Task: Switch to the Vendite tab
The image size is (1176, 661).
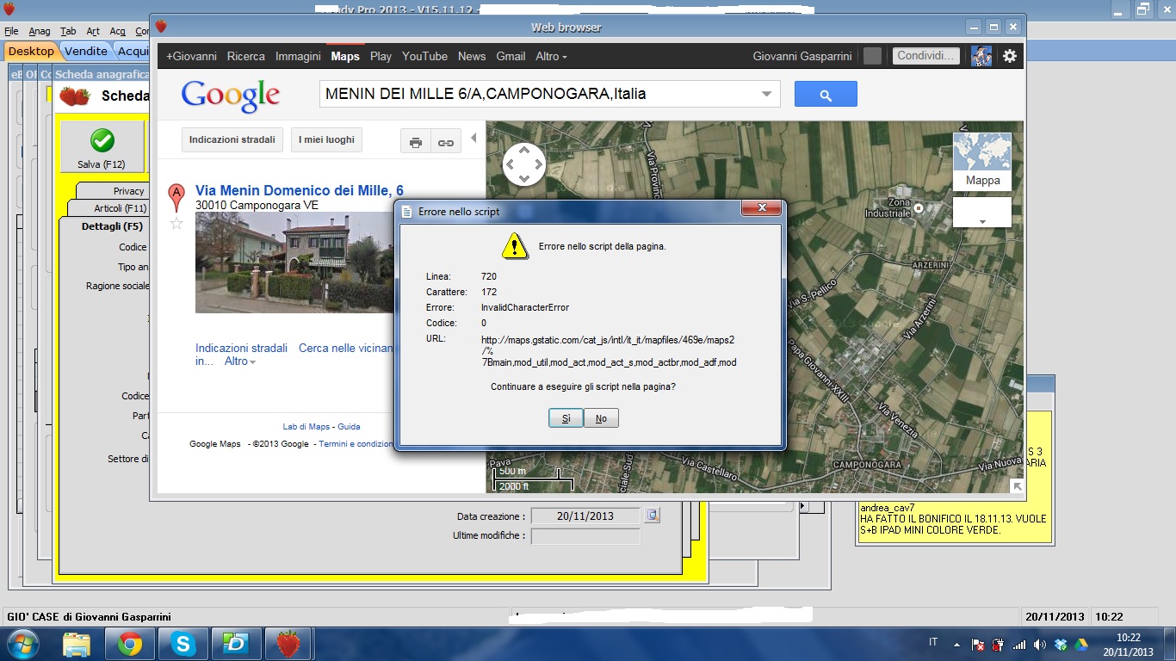Action: [x=86, y=52]
